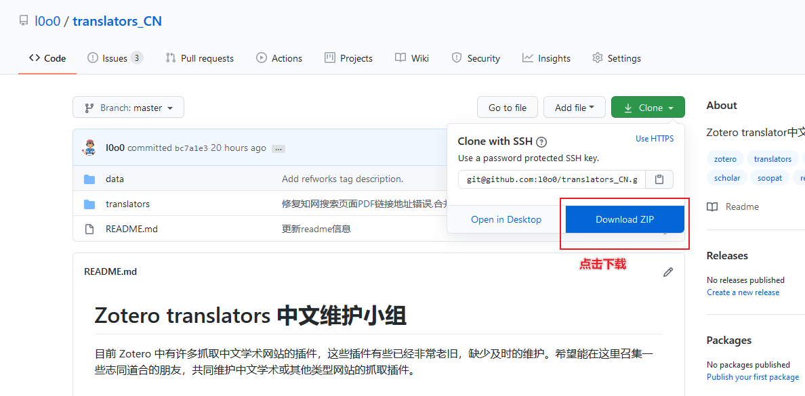Edit README with the pencil icon
This screenshot has width=805, height=396.
coord(667,272)
